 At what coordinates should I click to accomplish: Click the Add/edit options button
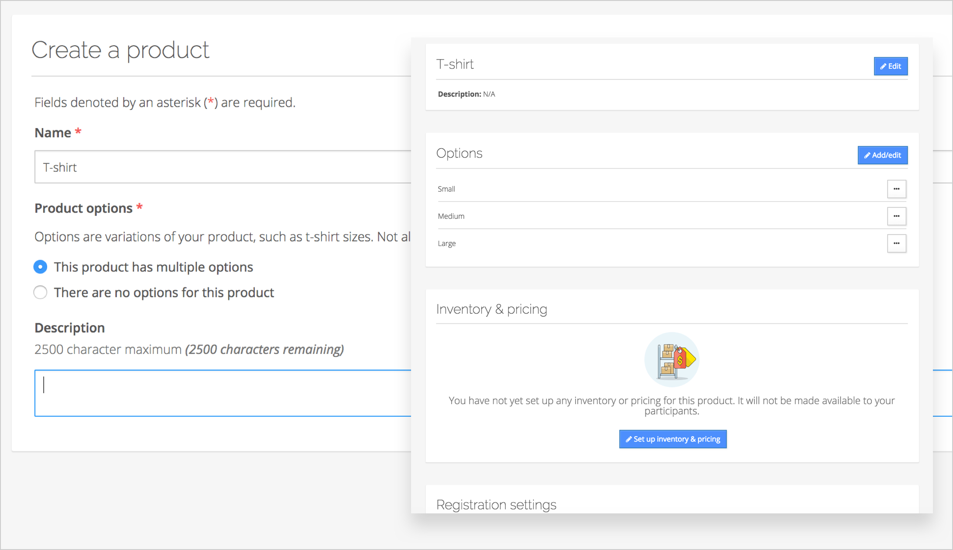click(882, 155)
